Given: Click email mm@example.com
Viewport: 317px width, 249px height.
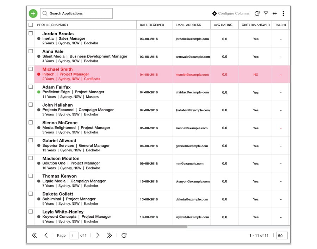Looking at the screenshot, I should (189, 164).
